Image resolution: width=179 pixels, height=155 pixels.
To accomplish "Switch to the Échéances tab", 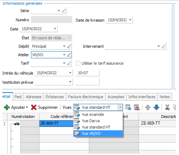I will click(55, 97).
